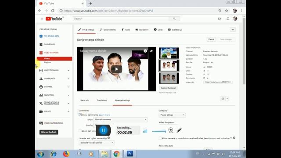
Task: Switch to Cards tab
Action: [158, 30]
